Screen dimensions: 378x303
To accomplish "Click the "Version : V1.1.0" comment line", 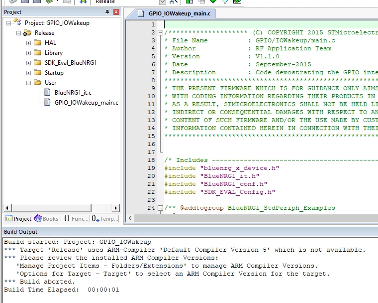I will click(x=222, y=56).
